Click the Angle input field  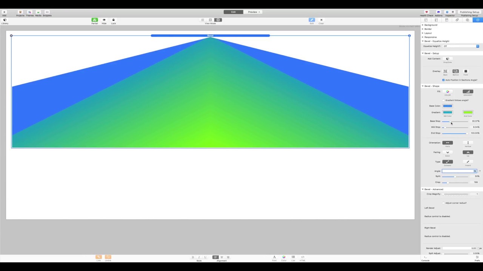pos(460,171)
